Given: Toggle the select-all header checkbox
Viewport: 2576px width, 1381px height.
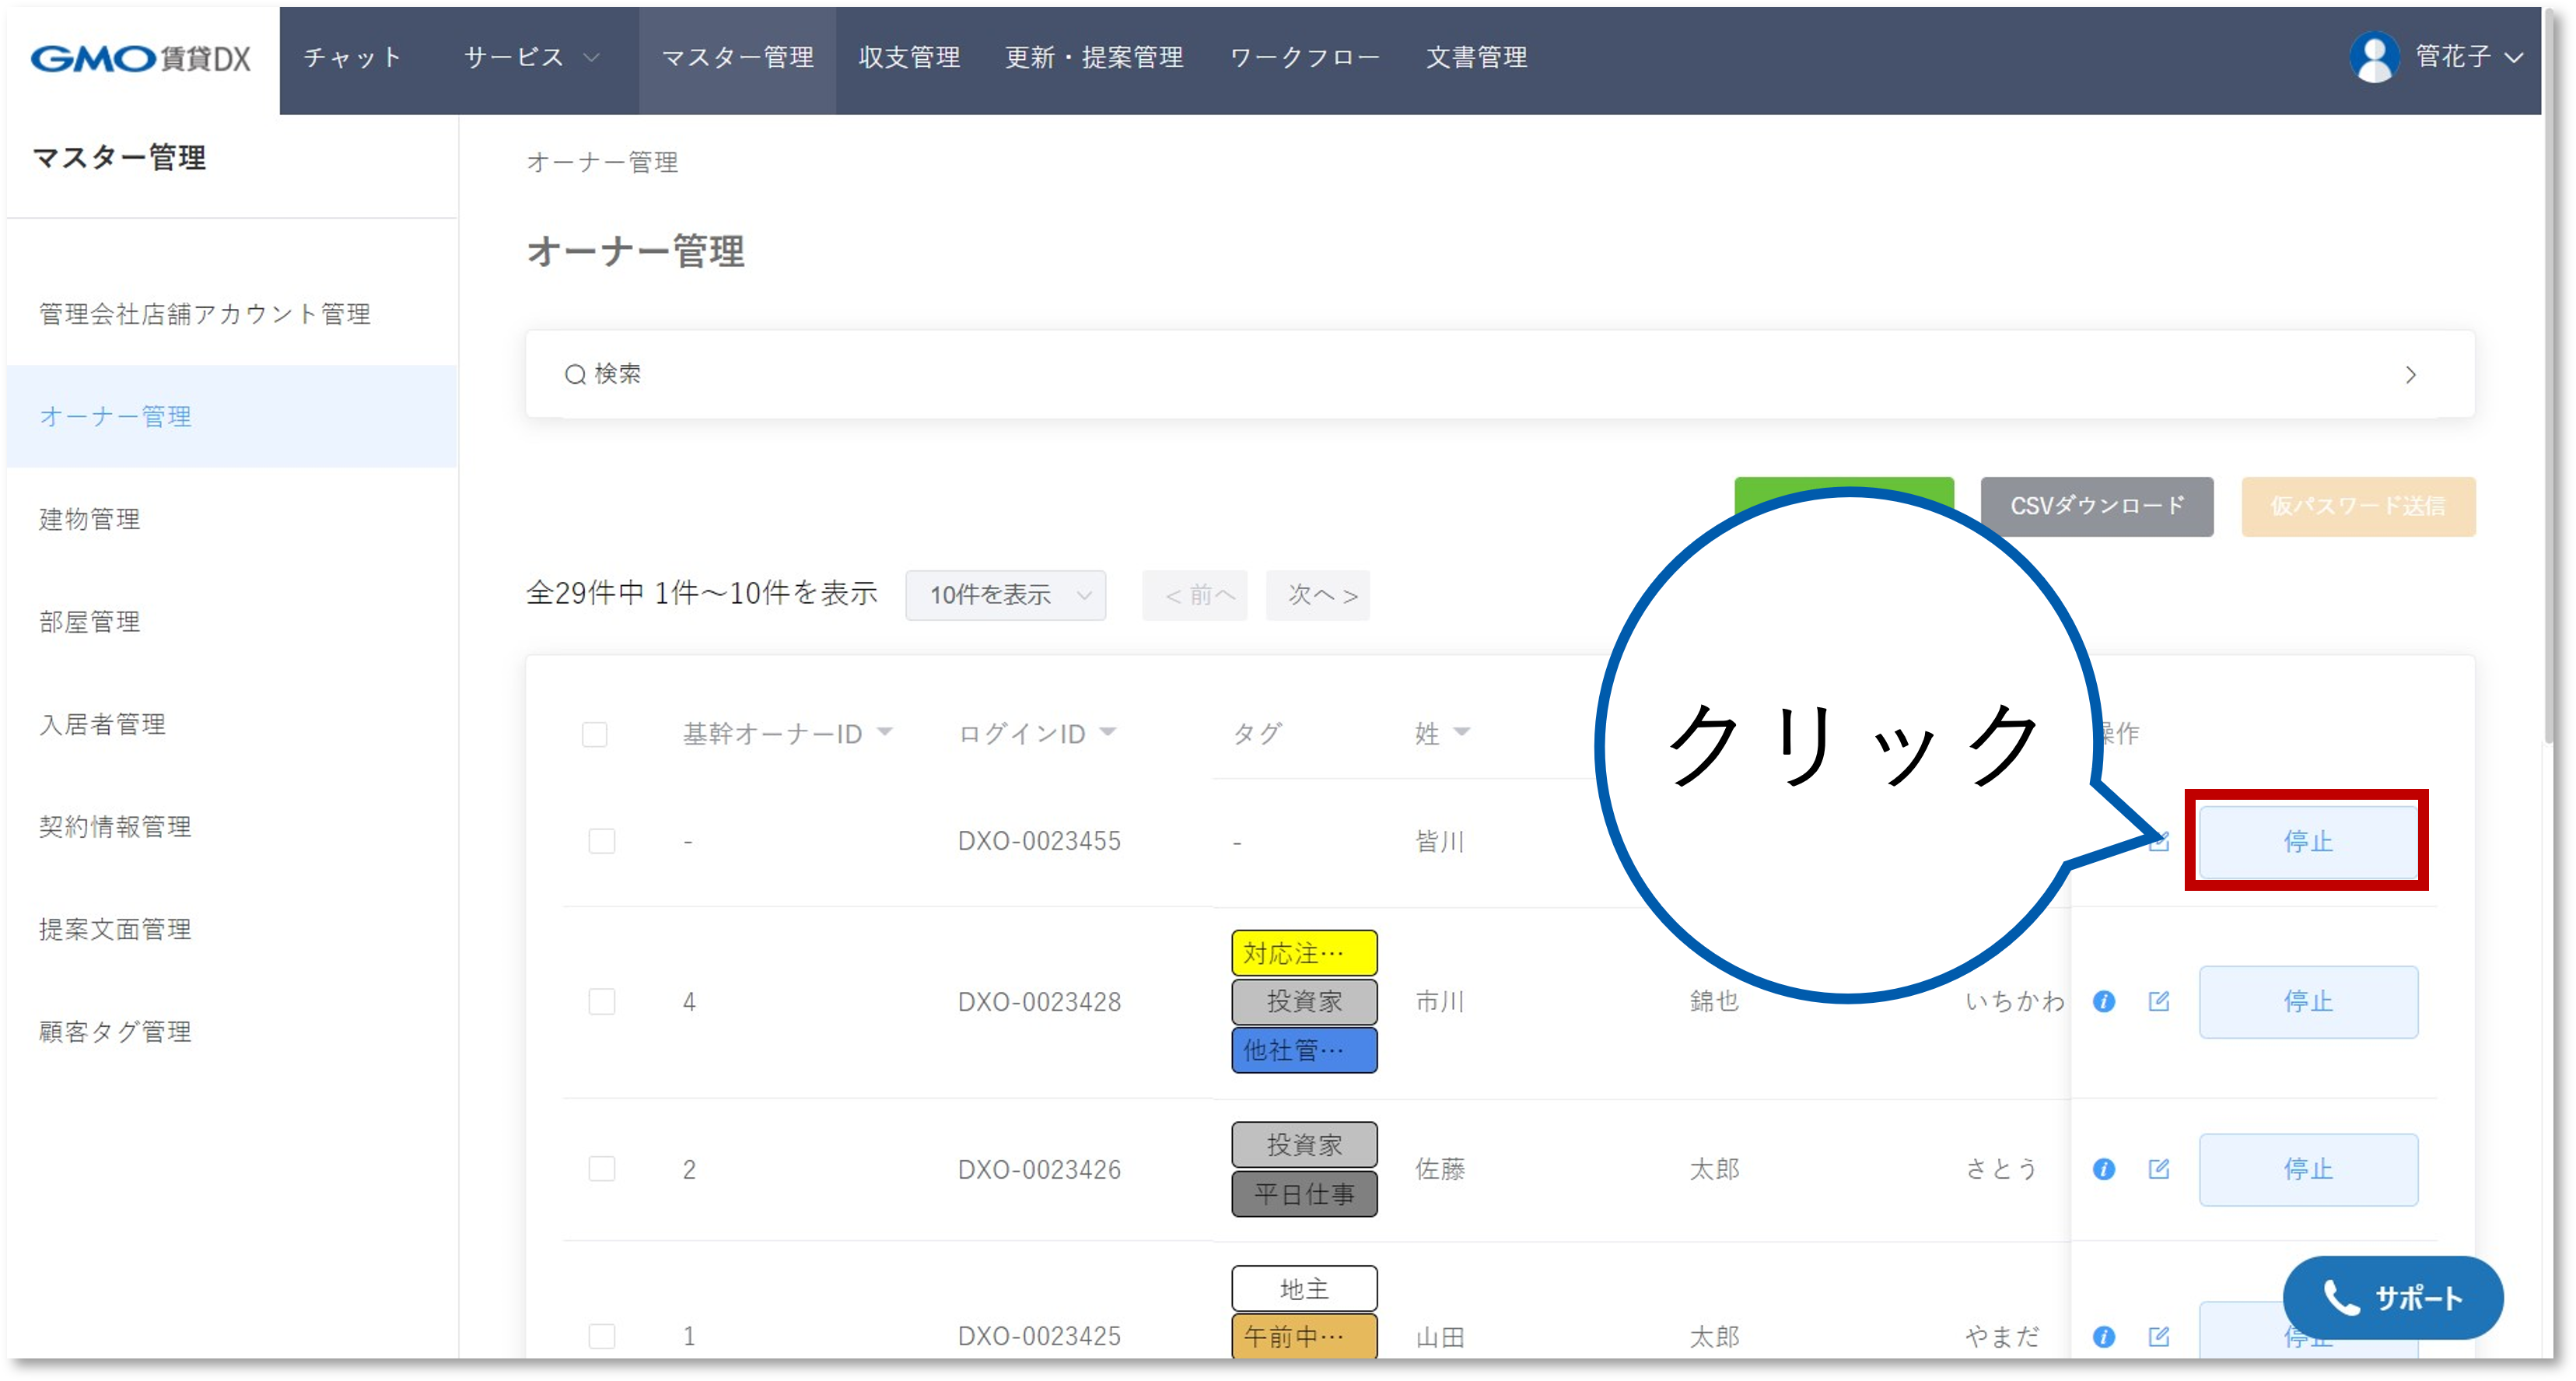Looking at the screenshot, I should pos(595,735).
